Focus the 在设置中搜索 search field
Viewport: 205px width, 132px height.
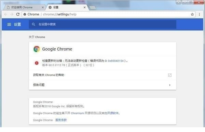(x=102, y=24)
